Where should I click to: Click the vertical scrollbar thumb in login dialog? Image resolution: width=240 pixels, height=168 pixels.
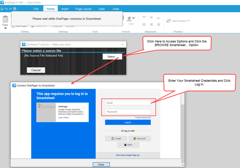pos(183,134)
